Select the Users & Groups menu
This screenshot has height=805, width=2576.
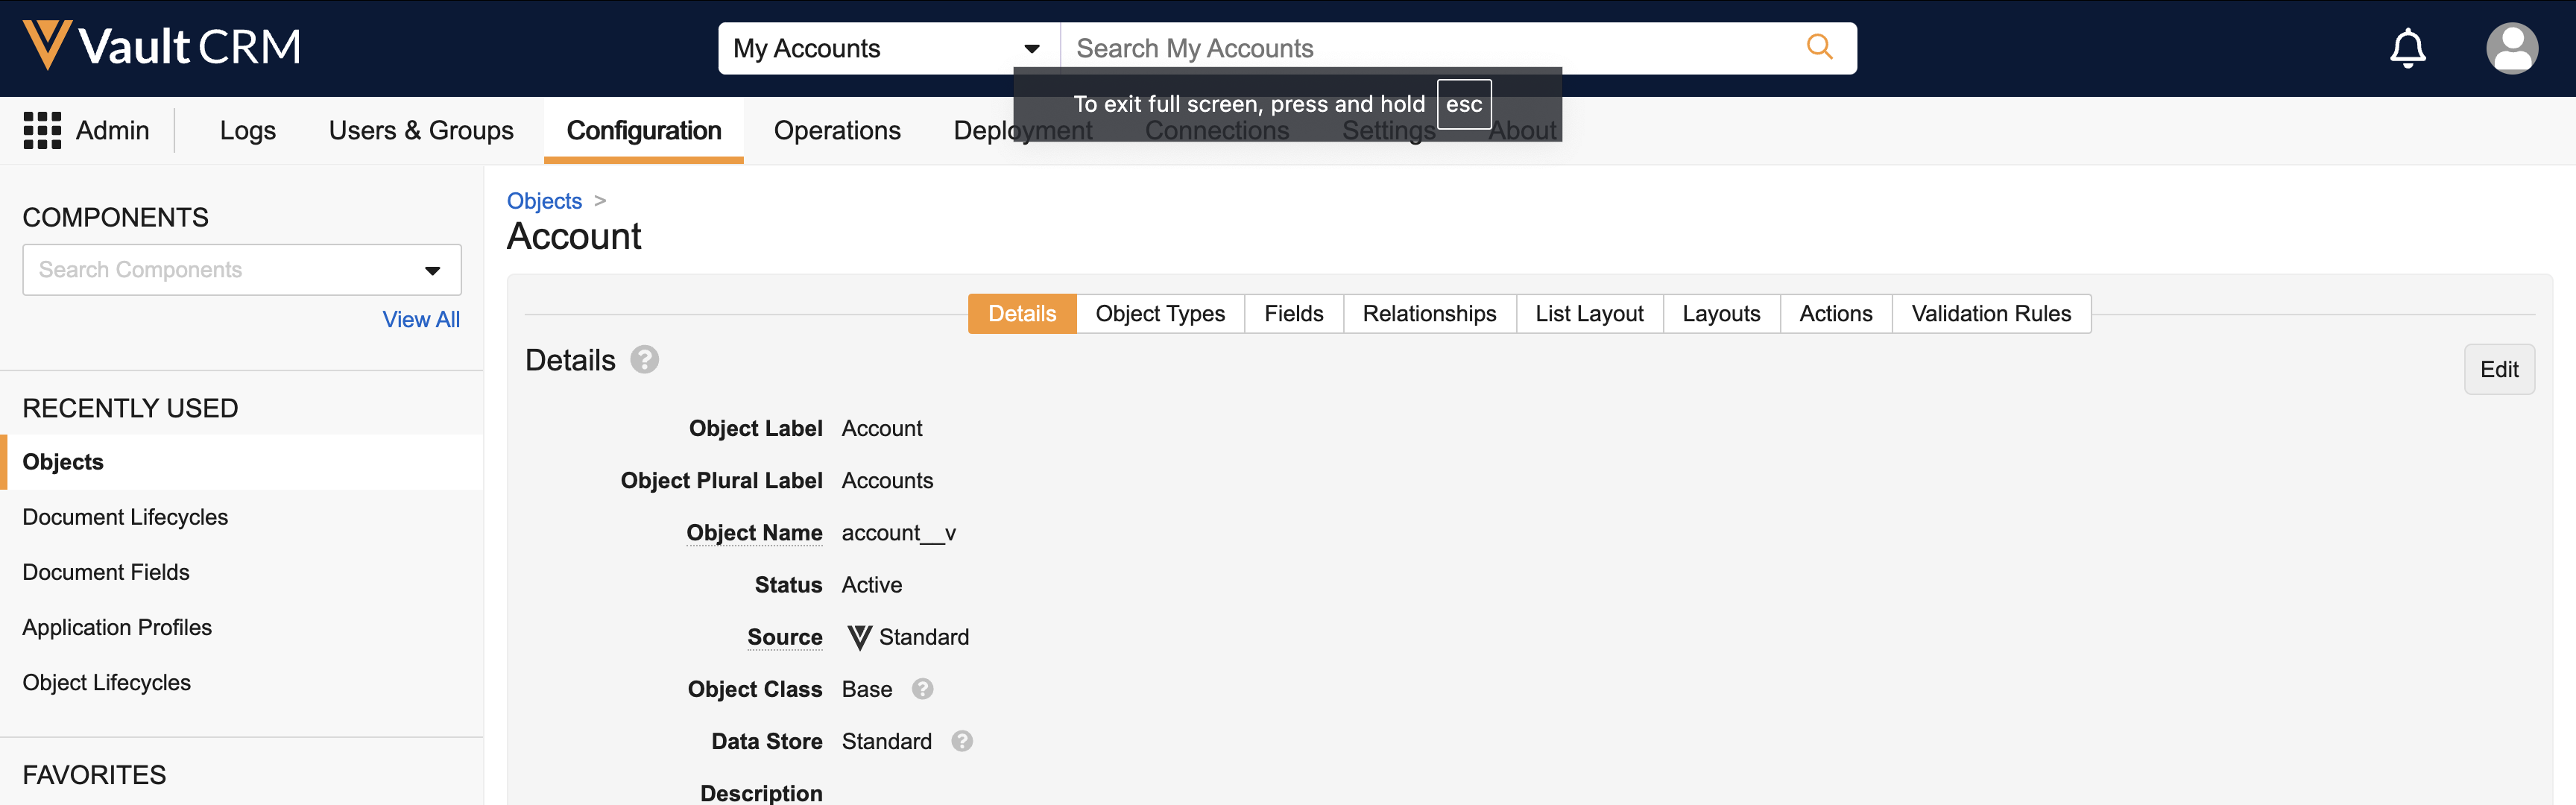click(x=421, y=130)
